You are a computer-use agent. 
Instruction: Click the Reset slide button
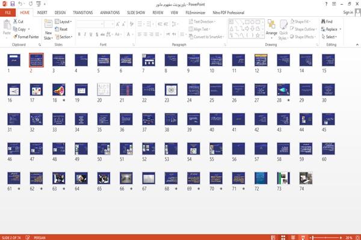[x=61, y=29]
